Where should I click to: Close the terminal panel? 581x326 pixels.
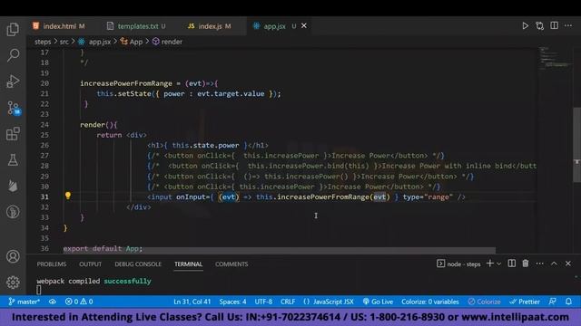(x=568, y=264)
